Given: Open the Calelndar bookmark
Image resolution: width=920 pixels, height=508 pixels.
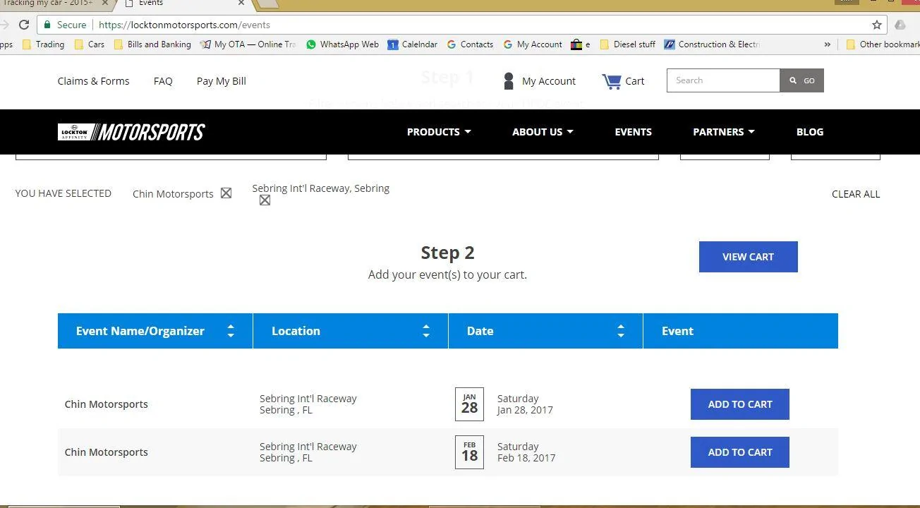Looking at the screenshot, I should click(413, 44).
